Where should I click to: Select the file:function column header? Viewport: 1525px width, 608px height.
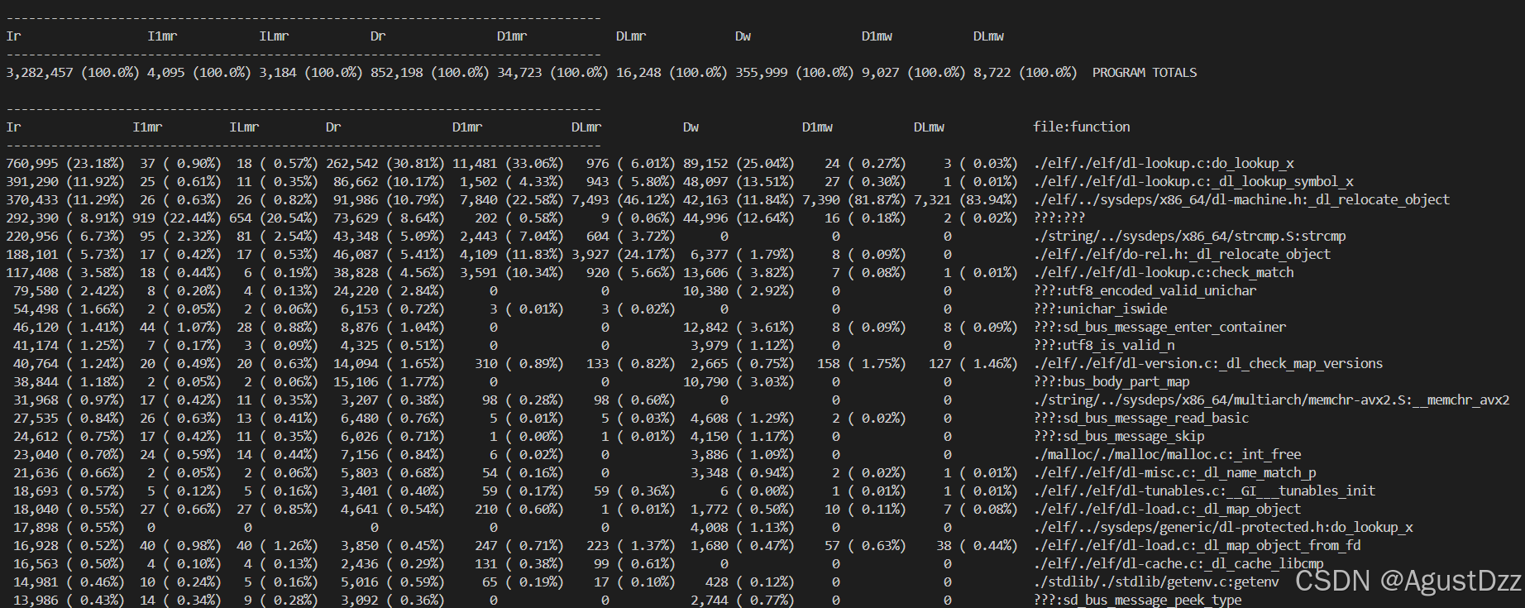[x=1082, y=127]
